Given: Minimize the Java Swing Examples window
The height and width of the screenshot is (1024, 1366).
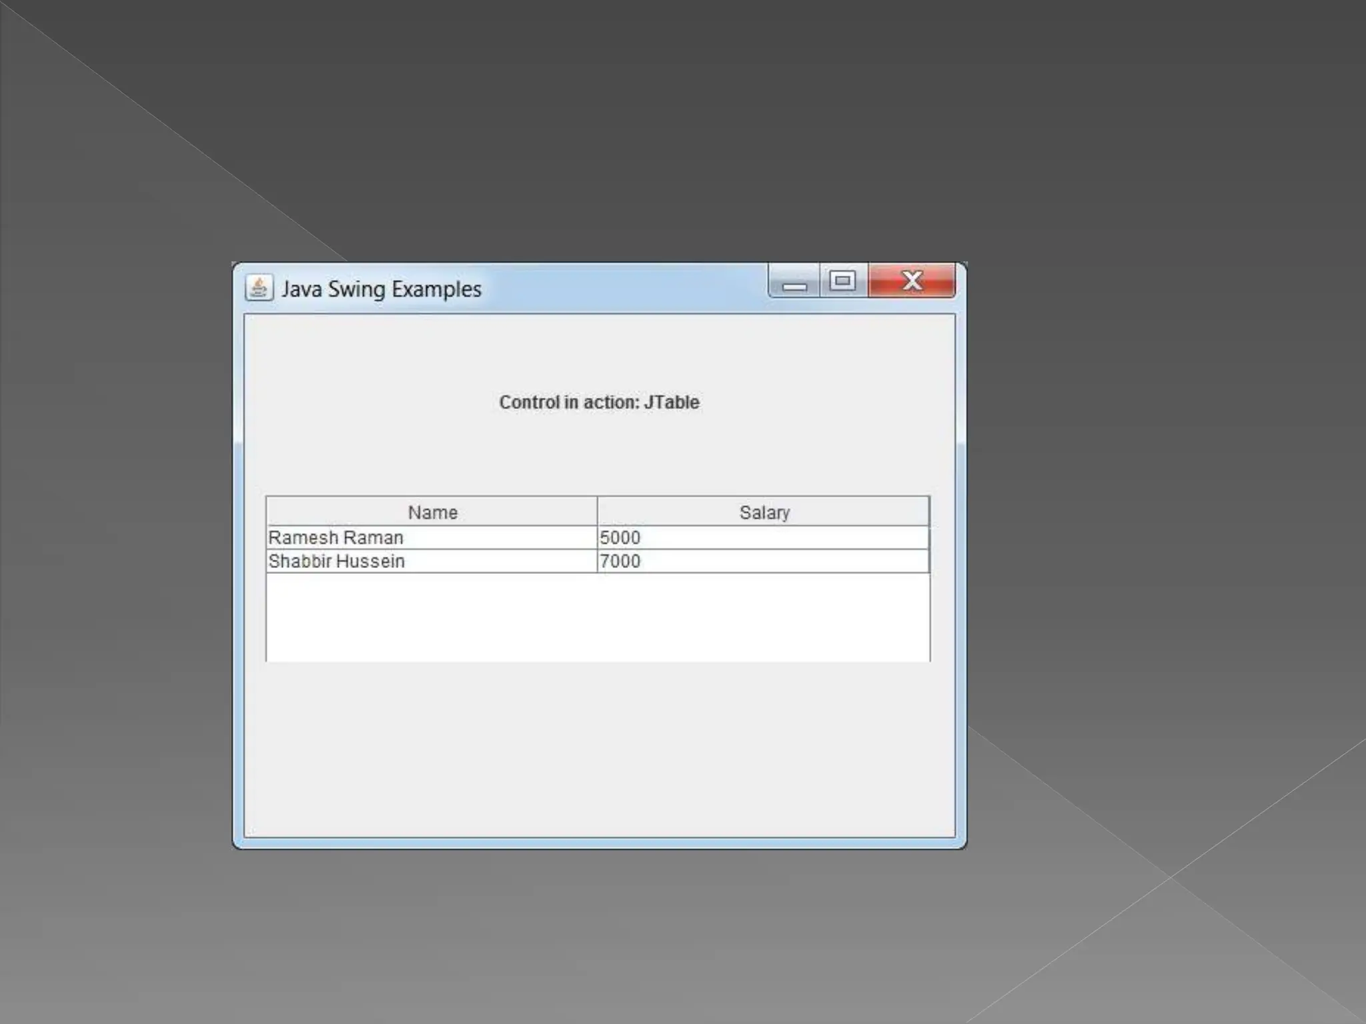Looking at the screenshot, I should [x=794, y=283].
